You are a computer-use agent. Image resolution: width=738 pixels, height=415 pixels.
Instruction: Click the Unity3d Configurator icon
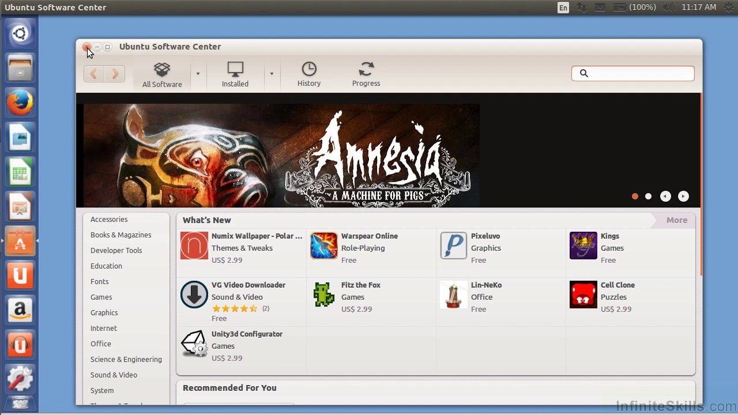194,344
